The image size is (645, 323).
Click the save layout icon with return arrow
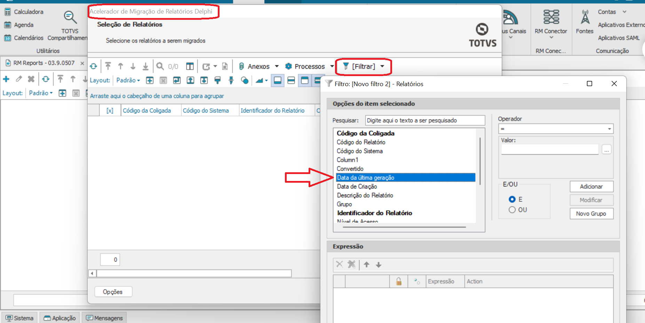point(177,80)
